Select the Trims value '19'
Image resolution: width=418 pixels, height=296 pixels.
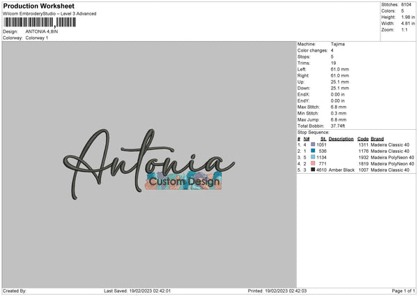click(334, 63)
